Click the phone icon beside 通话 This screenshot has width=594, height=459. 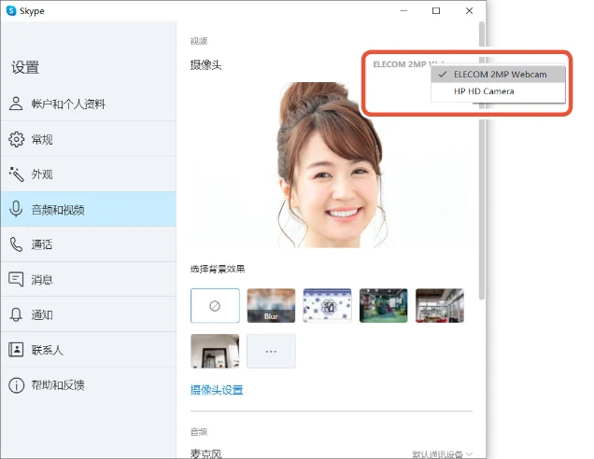[16, 244]
